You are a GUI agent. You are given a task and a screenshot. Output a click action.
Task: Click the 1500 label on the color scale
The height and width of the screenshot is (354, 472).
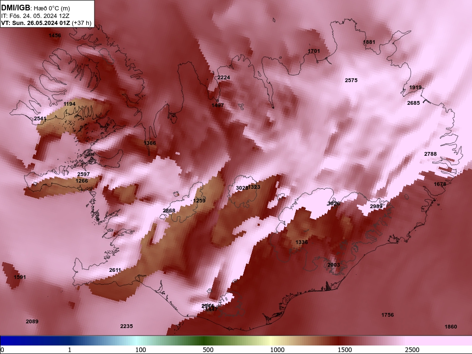point(345,350)
